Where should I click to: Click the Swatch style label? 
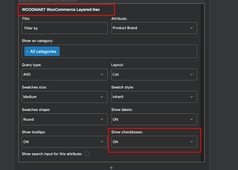[122, 87]
